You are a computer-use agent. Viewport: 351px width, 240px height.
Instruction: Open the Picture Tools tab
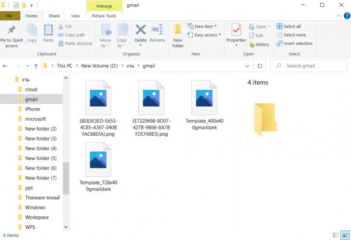coord(104,16)
